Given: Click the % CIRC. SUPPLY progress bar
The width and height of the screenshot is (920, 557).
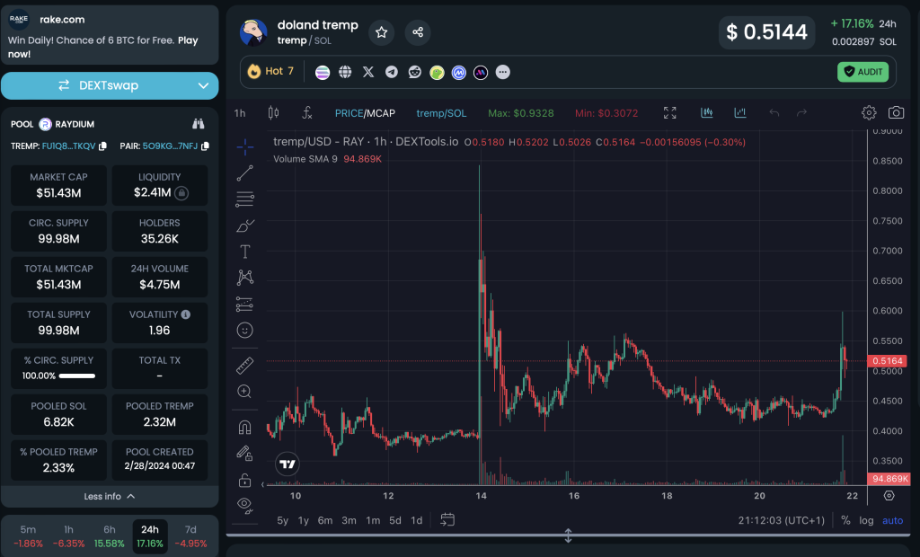Looking at the screenshot, I should pos(77,376).
